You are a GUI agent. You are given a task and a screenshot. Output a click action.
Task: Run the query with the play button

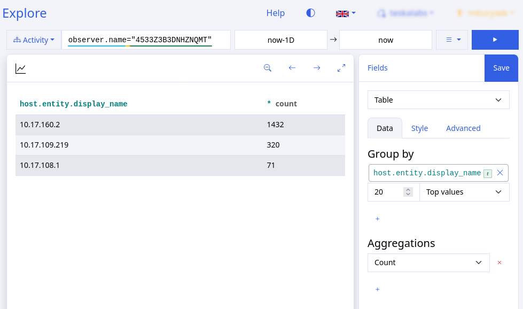pyautogui.click(x=495, y=40)
